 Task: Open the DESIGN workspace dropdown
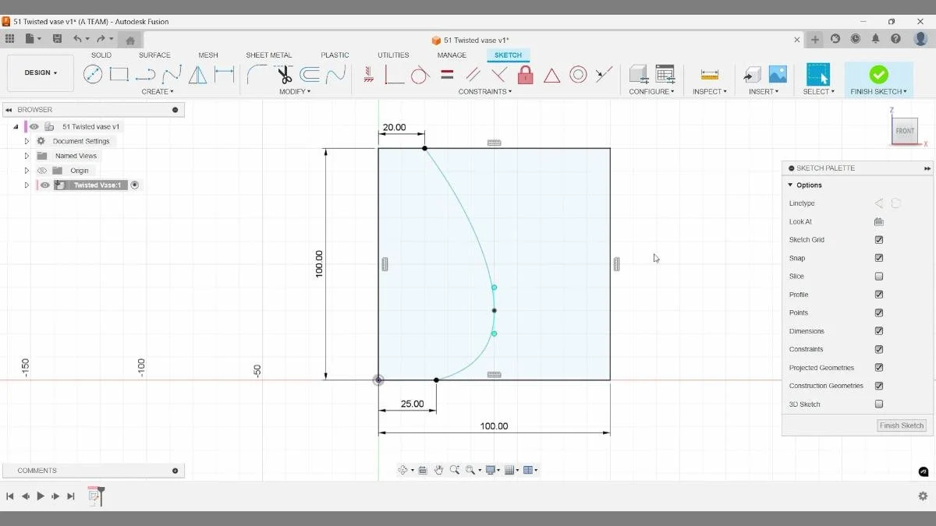[x=41, y=72]
